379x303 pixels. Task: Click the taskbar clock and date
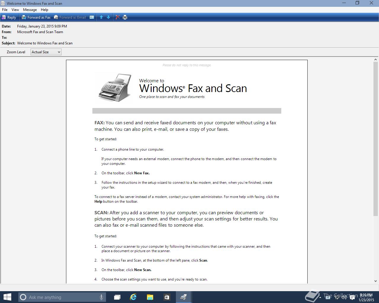366,297
